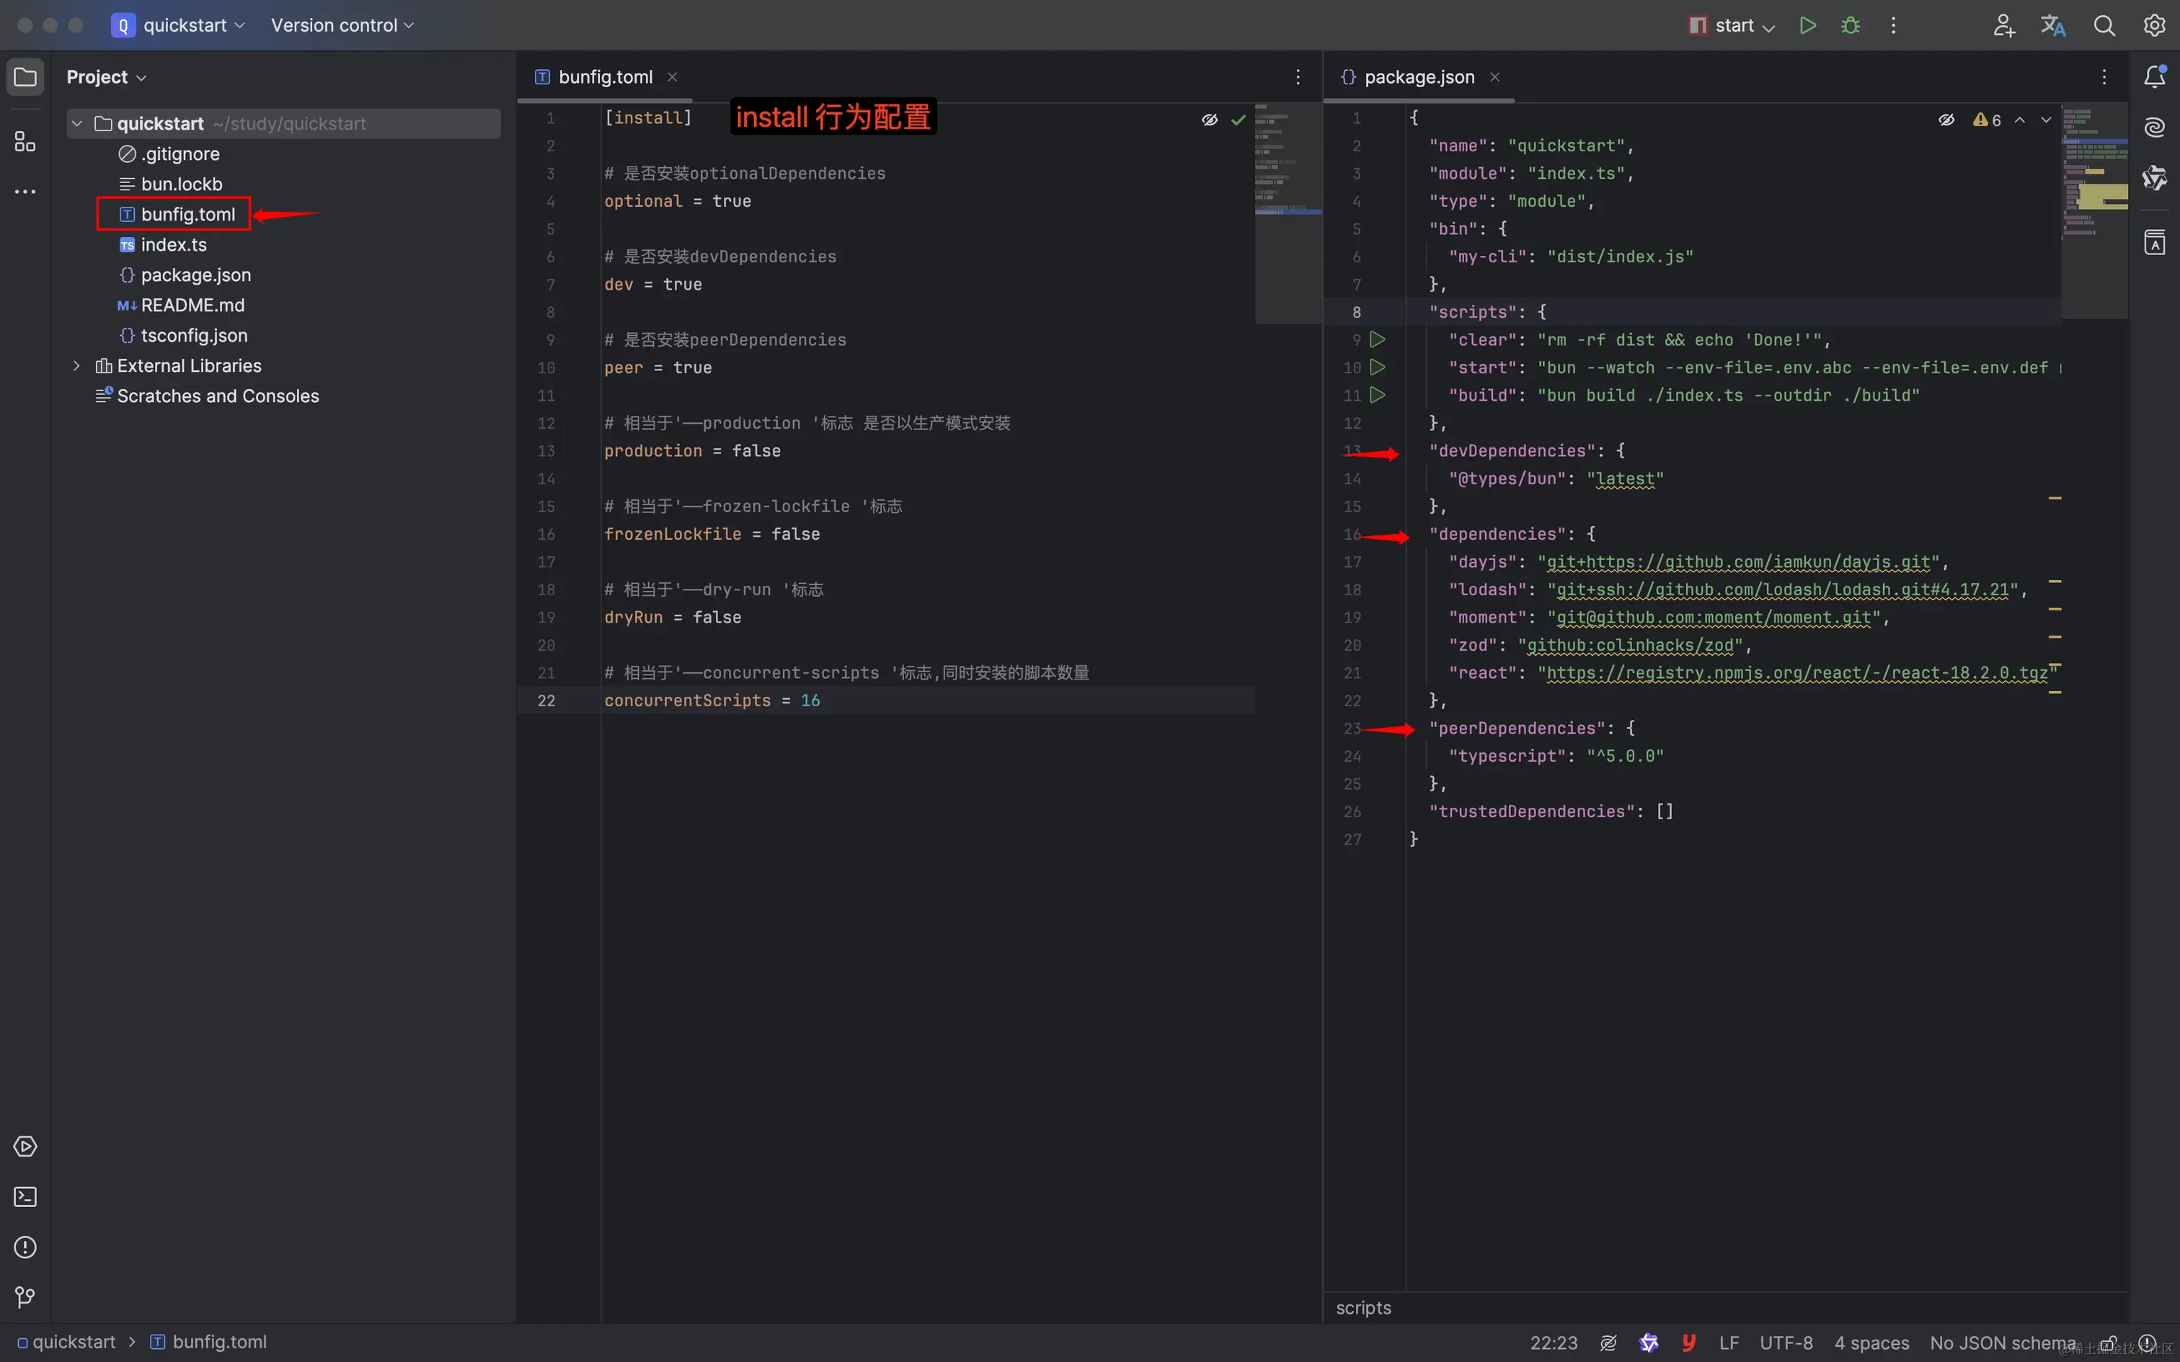Close the bunfig.toml tab

click(672, 76)
